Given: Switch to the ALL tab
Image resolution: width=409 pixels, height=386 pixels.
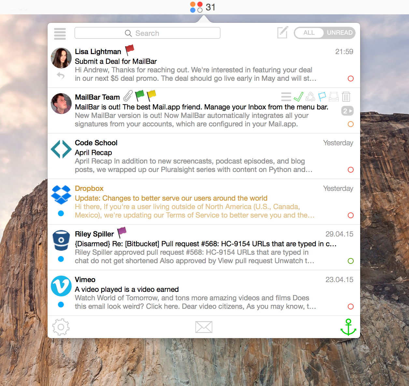Looking at the screenshot, I should (309, 33).
